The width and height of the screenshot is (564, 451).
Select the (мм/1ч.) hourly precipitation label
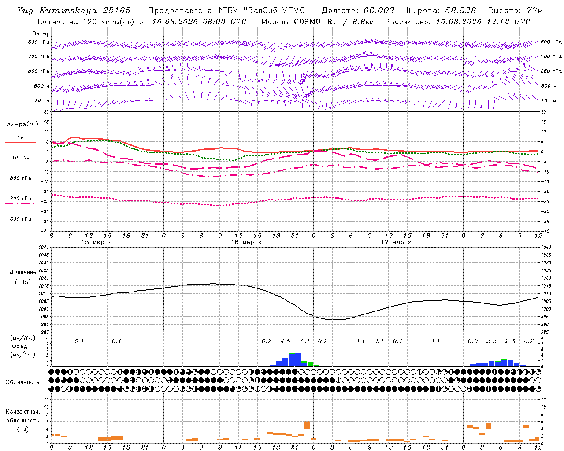click(23, 355)
